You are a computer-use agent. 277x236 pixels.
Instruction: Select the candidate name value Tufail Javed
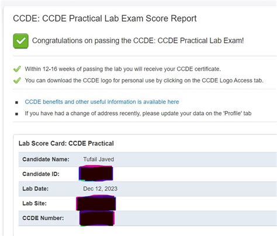pos(99,159)
